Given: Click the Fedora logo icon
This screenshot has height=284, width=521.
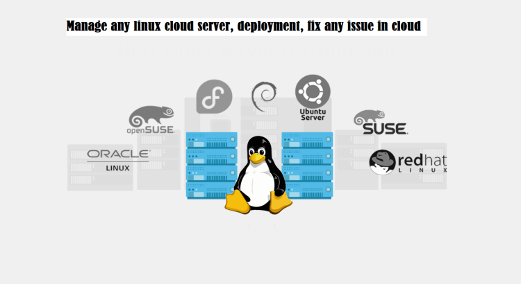Looking at the screenshot, I should (x=215, y=96).
